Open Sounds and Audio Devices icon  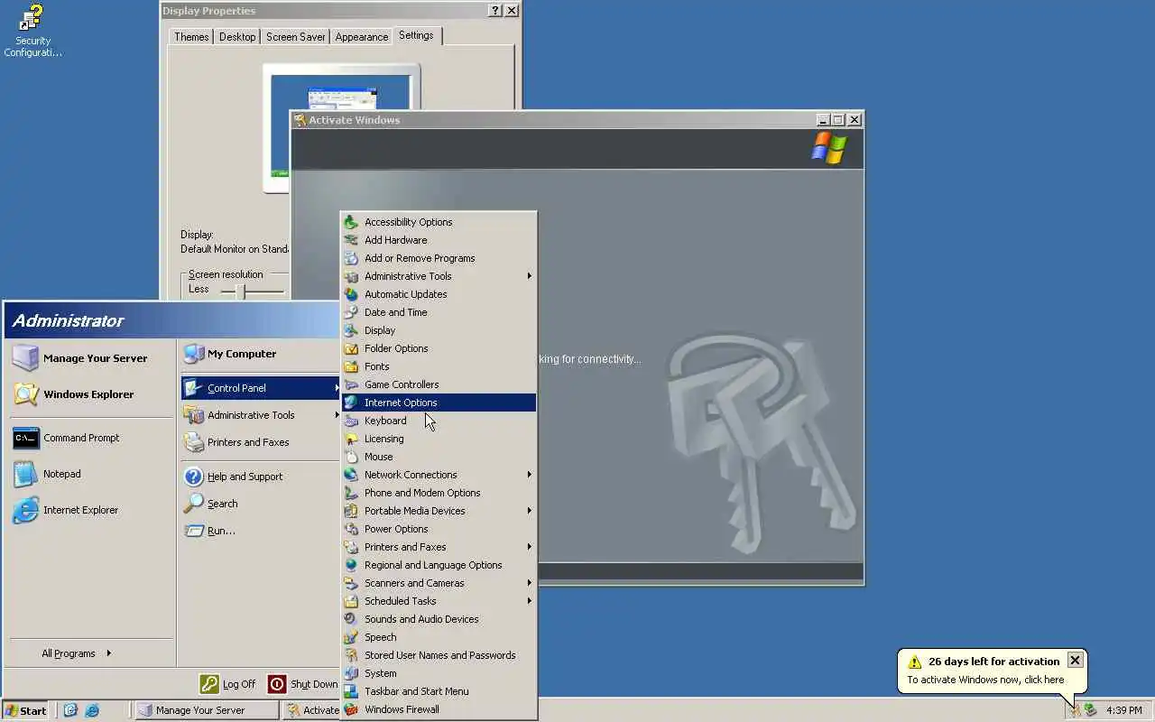click(351, 619)
